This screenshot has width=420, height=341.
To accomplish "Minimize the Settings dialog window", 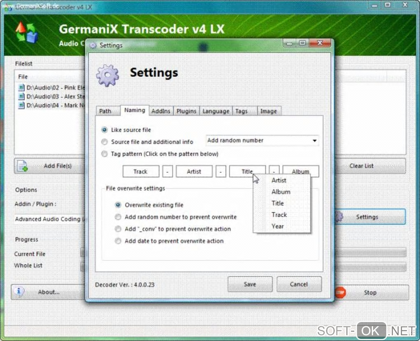I will click(x=289, y=43).
